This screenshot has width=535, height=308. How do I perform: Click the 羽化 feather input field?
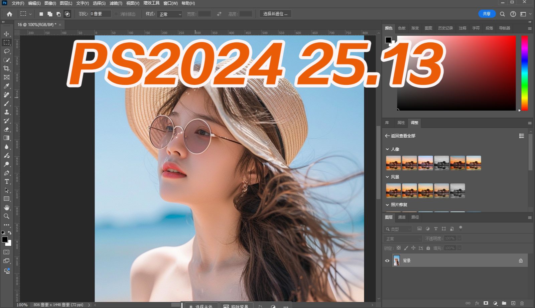[101, 14]
